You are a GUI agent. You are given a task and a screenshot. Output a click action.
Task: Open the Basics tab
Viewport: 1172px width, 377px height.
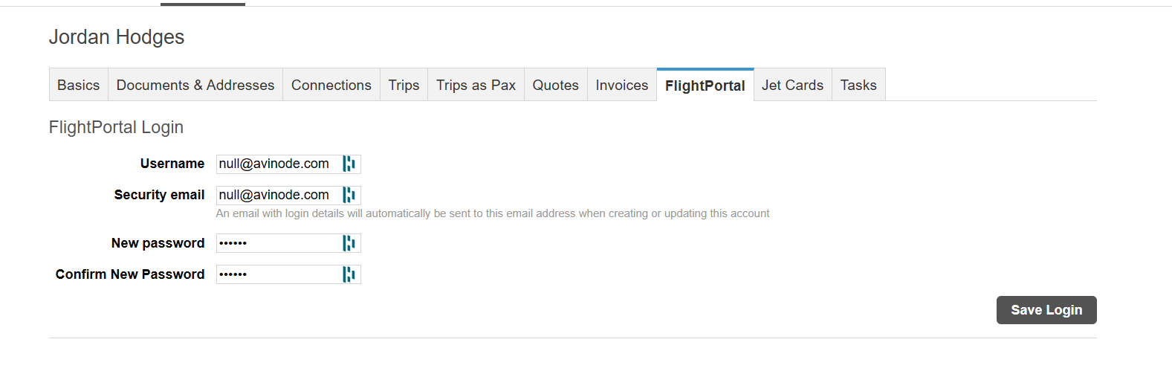point(78,86)
